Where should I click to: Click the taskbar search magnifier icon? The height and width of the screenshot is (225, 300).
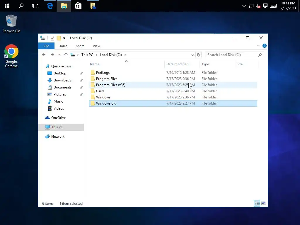(21, 6)
